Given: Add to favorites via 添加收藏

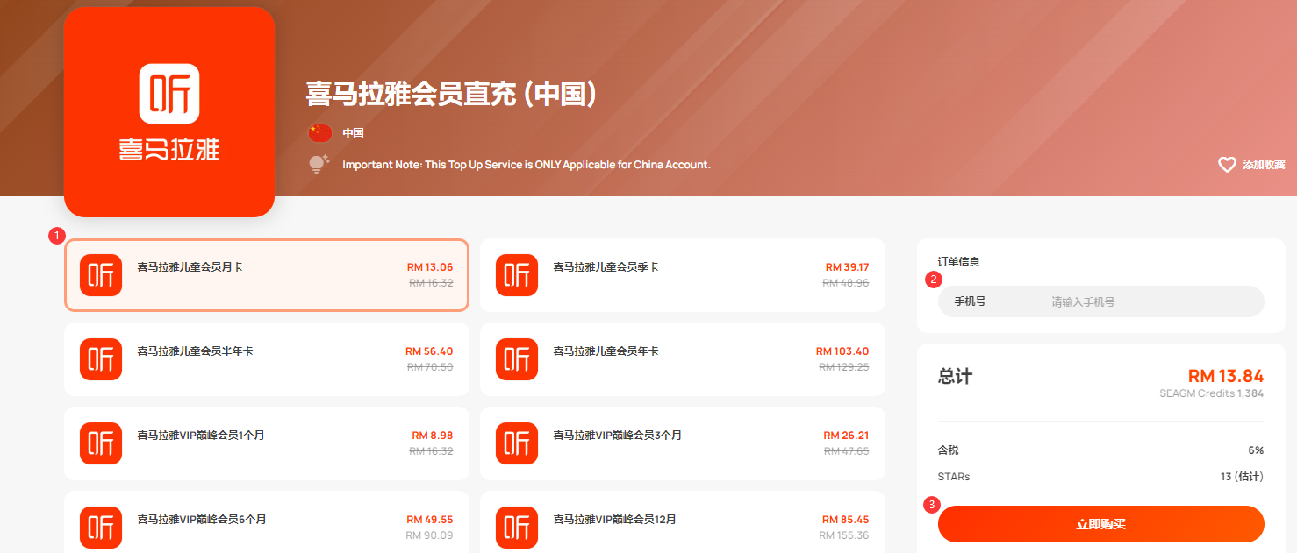Looking at the screenshot, I should point(1264,165).
